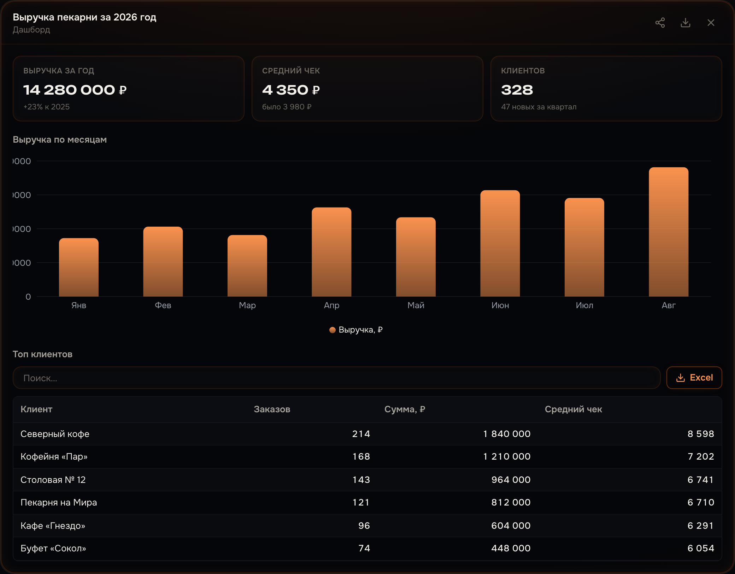Image resolution: width=735 pixels, height=574 pixels.
Task: Open the Клиентов summary card
Action: click(606, 89)
